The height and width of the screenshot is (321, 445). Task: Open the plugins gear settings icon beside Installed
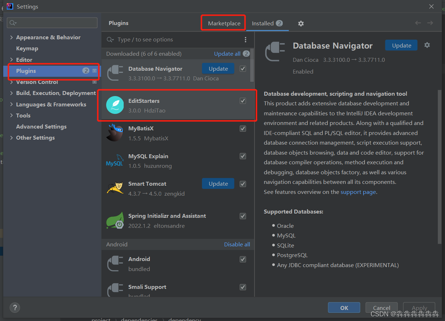pos(301,23)
